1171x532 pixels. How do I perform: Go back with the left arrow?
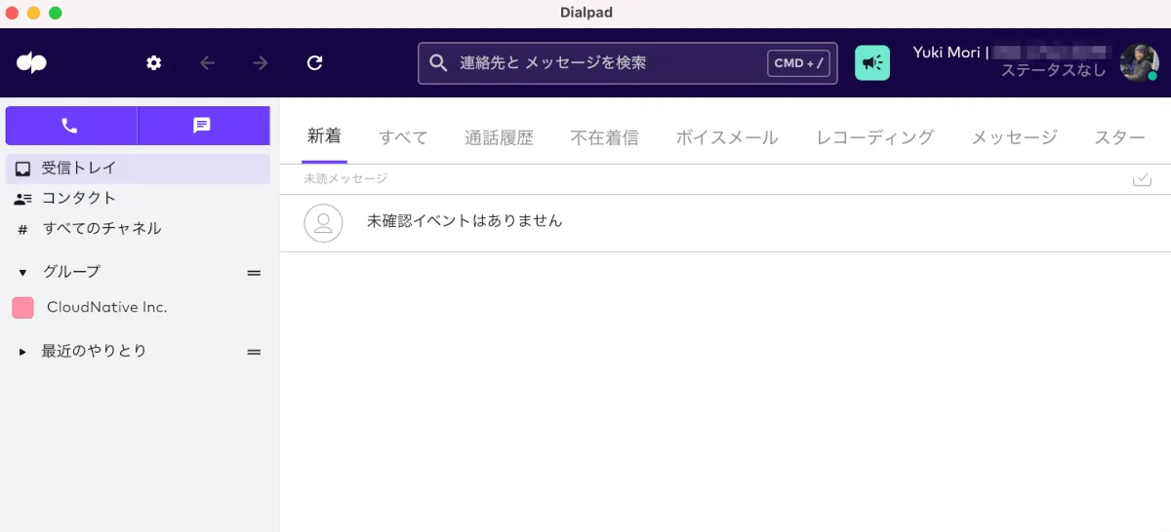click(207, 63)
